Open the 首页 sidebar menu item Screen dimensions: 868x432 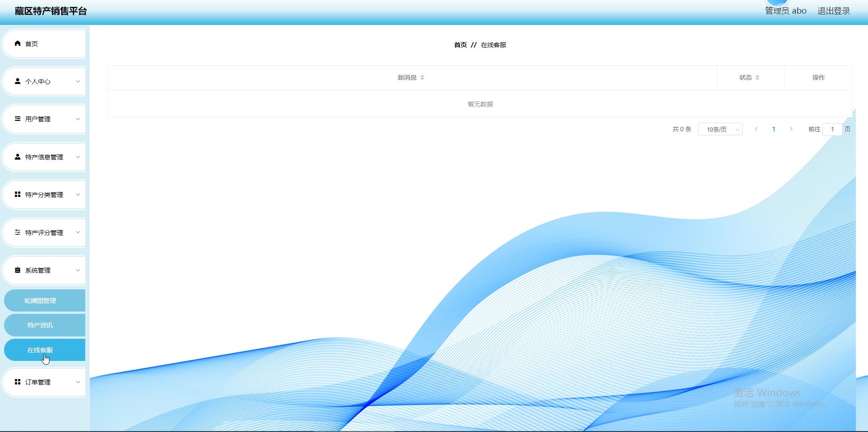(x=44, y=44)
